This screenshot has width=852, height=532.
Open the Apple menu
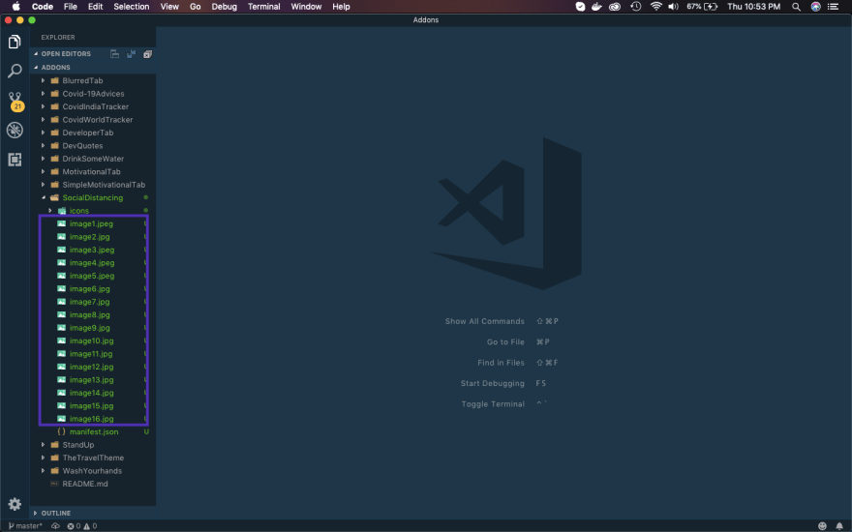(15, 7)
